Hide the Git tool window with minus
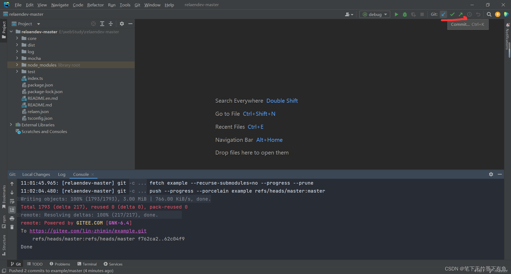The image size is (511, 274). (500, 174)
